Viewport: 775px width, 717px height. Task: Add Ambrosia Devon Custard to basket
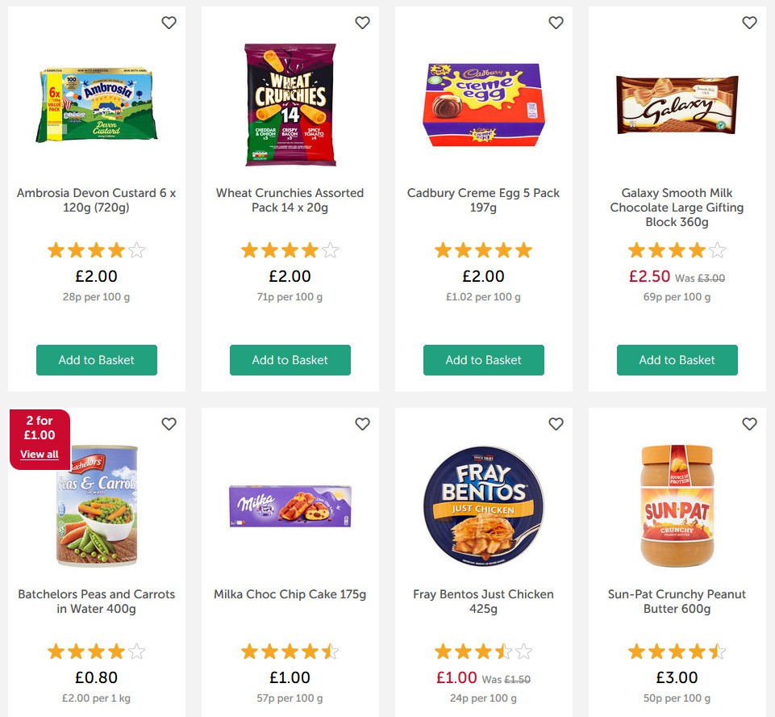(96, 360)
